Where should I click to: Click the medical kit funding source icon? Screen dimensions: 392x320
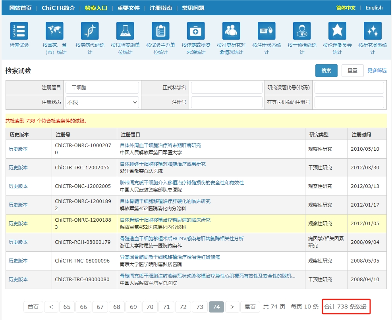(196, 31)
